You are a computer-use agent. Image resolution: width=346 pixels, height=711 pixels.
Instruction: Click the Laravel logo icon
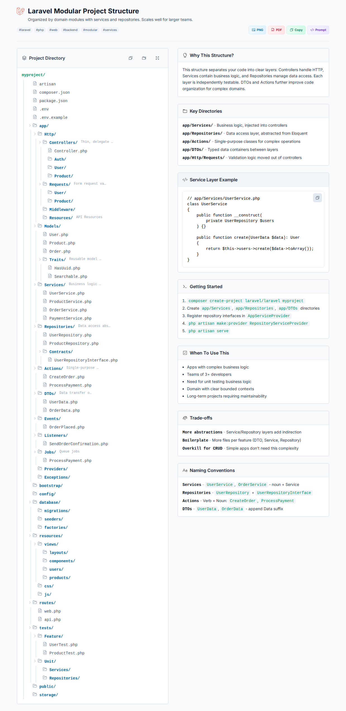point(21,11)
